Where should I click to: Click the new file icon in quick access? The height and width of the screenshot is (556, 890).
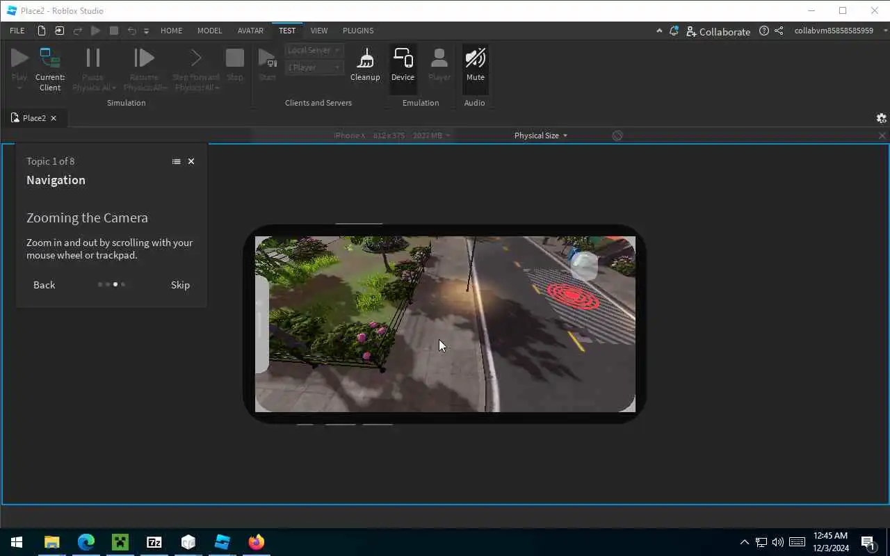tap(42, 31)
